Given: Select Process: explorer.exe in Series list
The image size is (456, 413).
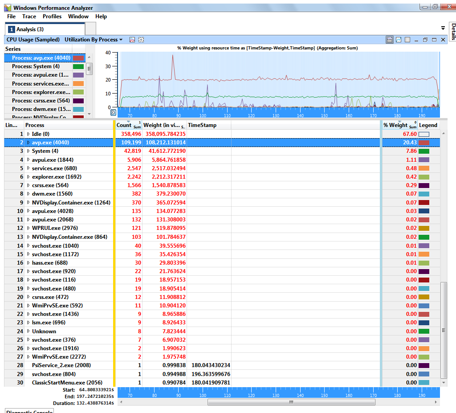Looking at the screenshot, I should coord(41,92).
